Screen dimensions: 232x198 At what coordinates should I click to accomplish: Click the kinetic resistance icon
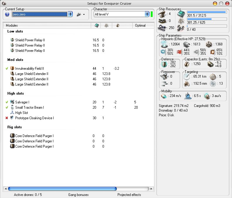196,52
